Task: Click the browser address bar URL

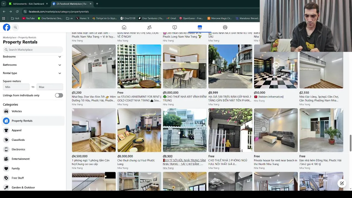Action: pyautogui.click(x=59, y=12)
